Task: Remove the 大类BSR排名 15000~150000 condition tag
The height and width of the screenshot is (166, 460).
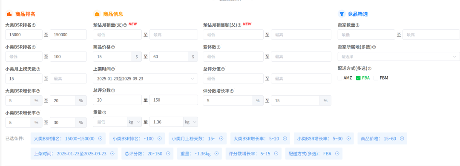Action: click(x=100, y=138)
